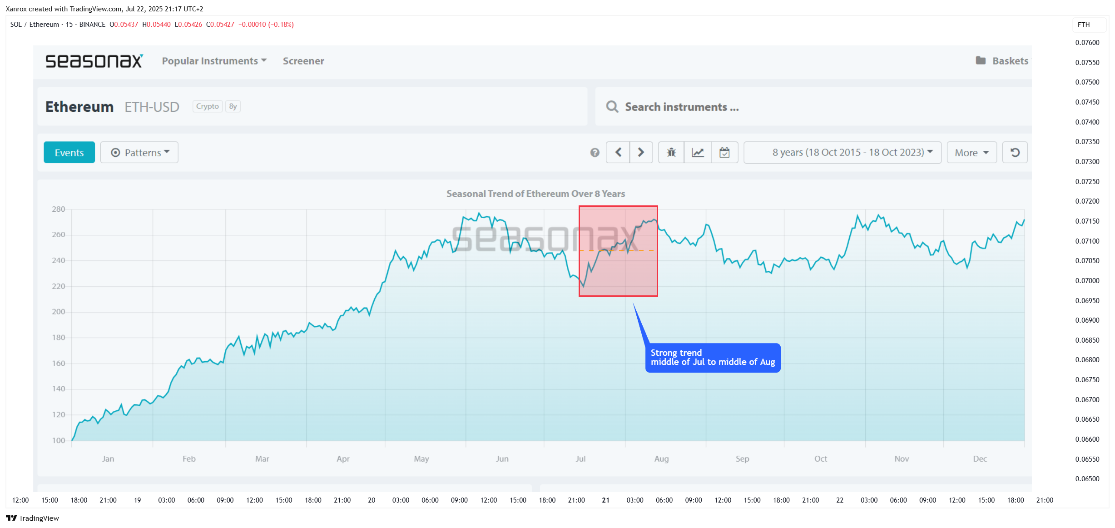Click the 100 y-axis value
1115x528 pixels.
pyautogui.click(x=59, y=440)
